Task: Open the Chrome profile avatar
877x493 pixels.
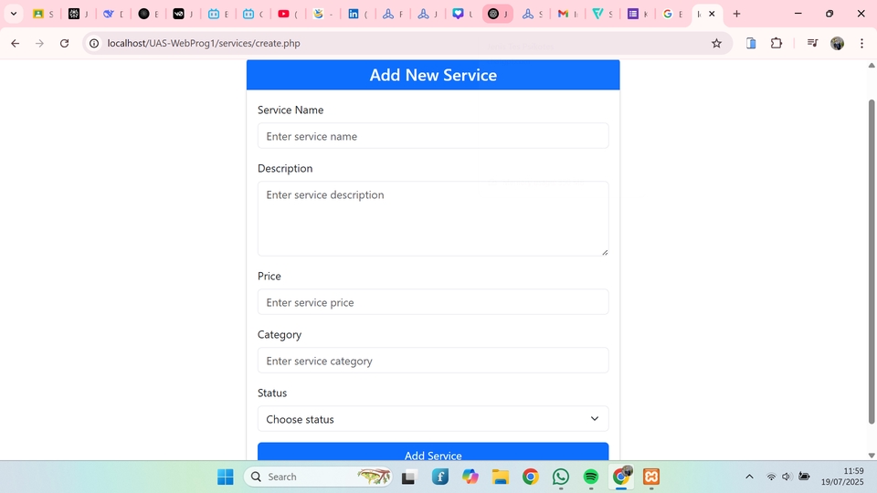Action: (838, 43)
